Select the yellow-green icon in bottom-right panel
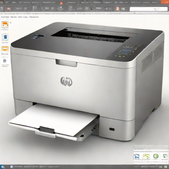Viewport: 169px width, 169px height. click(x=146, y=156)
